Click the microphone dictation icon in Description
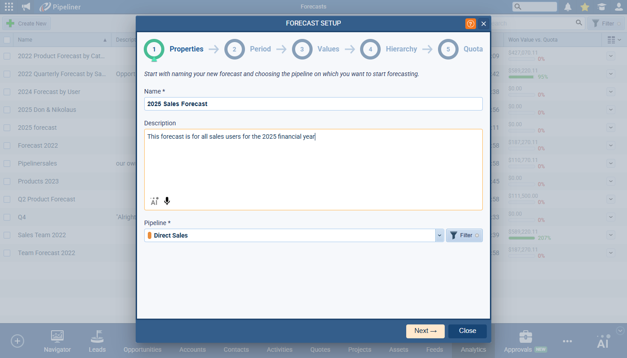The width and height of the screenshot is (627, 358). (x=167, y=201)
